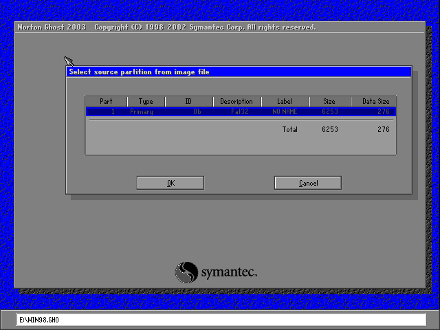Select the Label column header

tap(285, 101)
